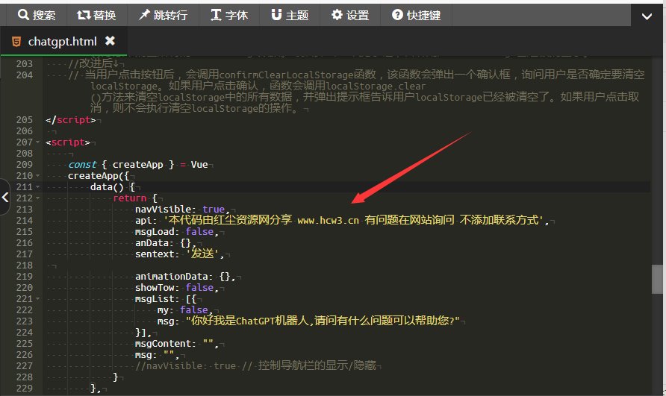The height and width of the screenshot is (396, 666).
Task: Fold data() function at line 211
Action: pos(38,186)
